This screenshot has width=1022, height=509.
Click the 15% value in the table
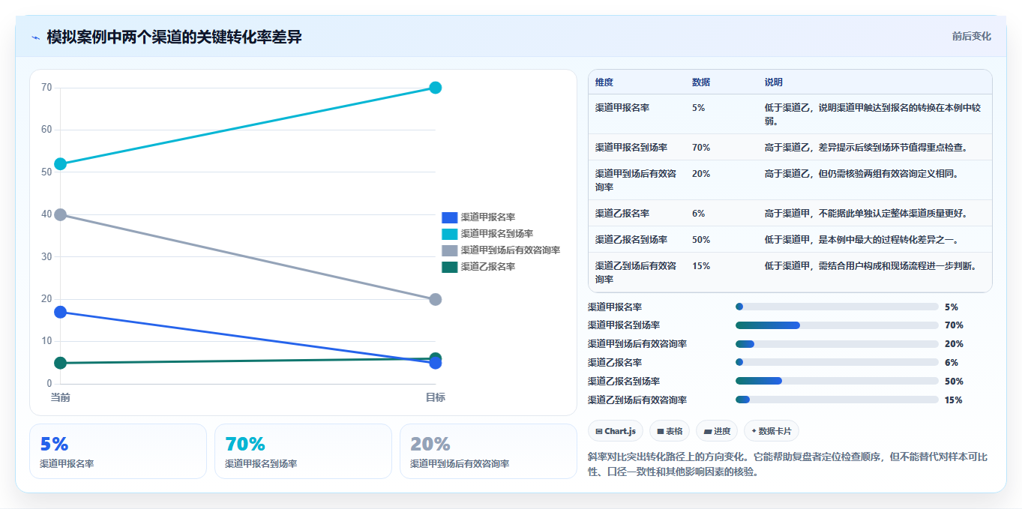click(701, 266)
